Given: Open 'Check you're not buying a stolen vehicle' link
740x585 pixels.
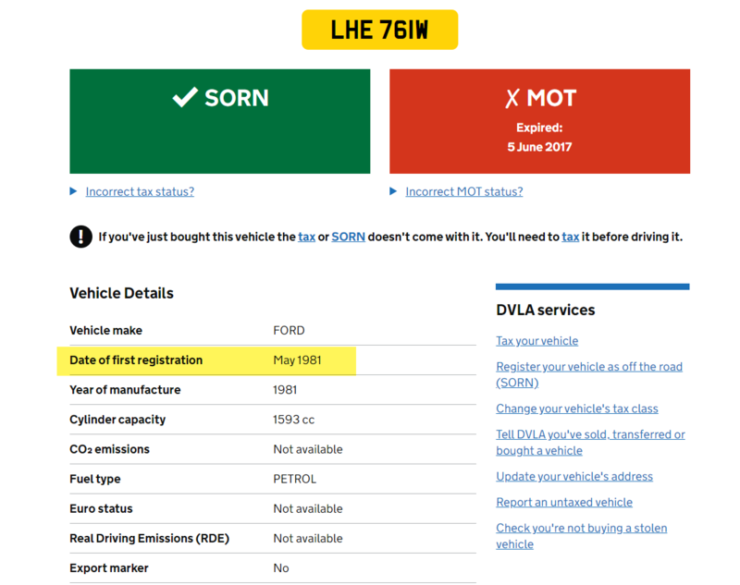Looking at the screenshot, I should (581, 529).
